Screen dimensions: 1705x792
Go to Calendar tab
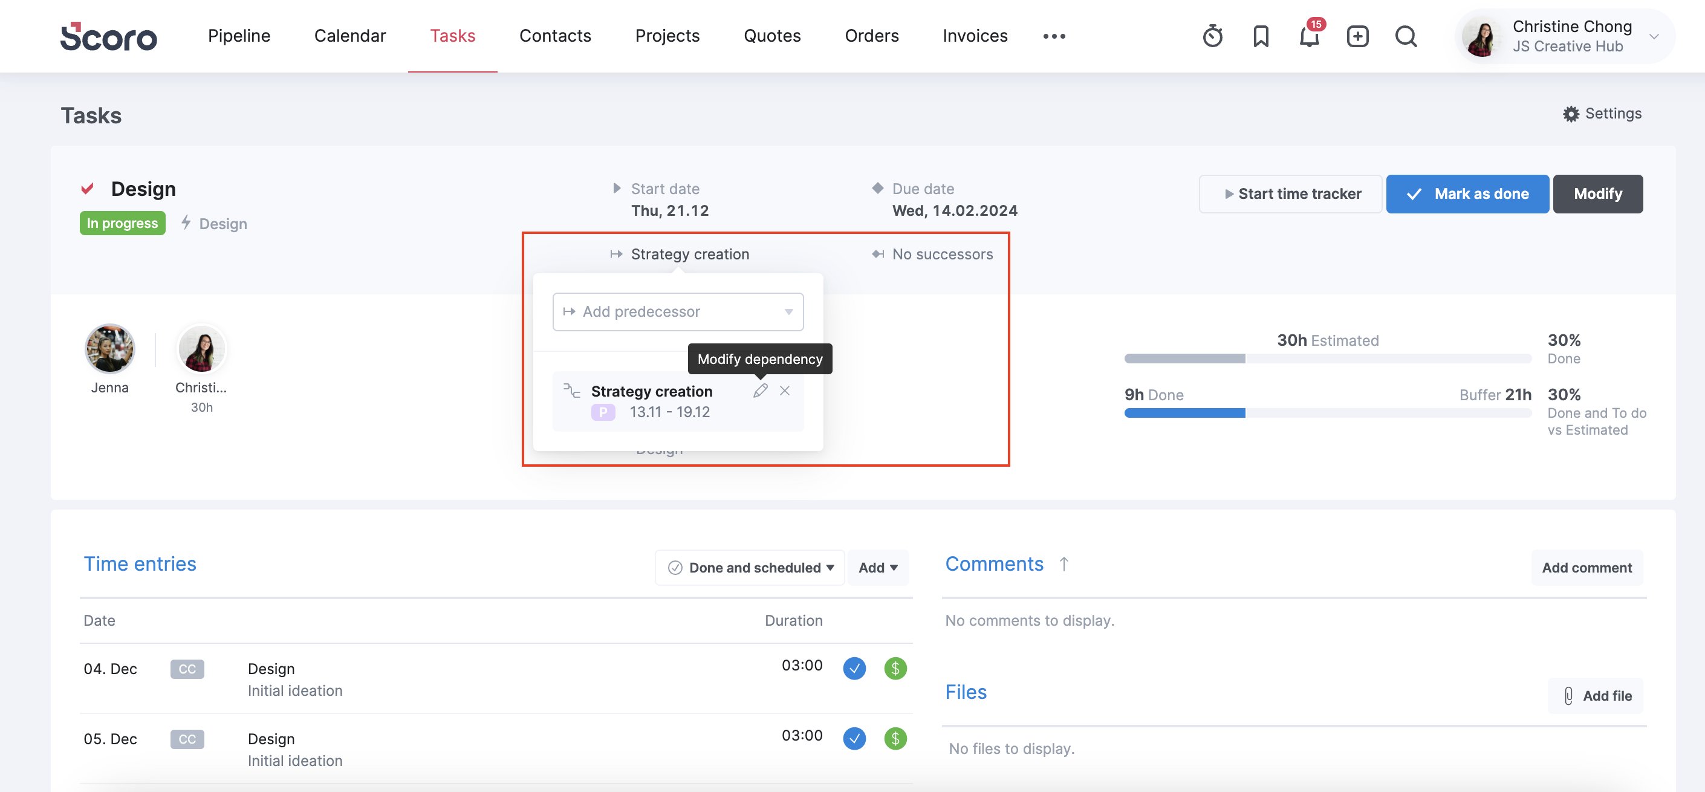coord(349,36)
